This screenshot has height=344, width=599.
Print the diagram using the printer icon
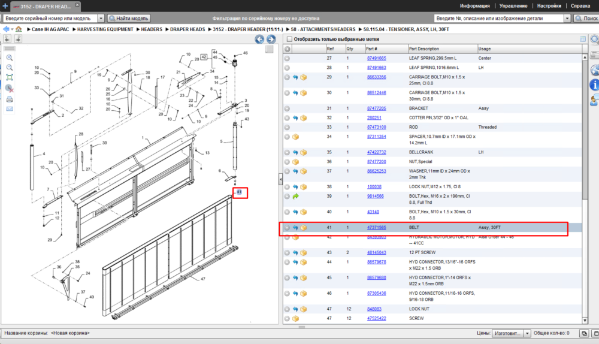coord(10,99)
